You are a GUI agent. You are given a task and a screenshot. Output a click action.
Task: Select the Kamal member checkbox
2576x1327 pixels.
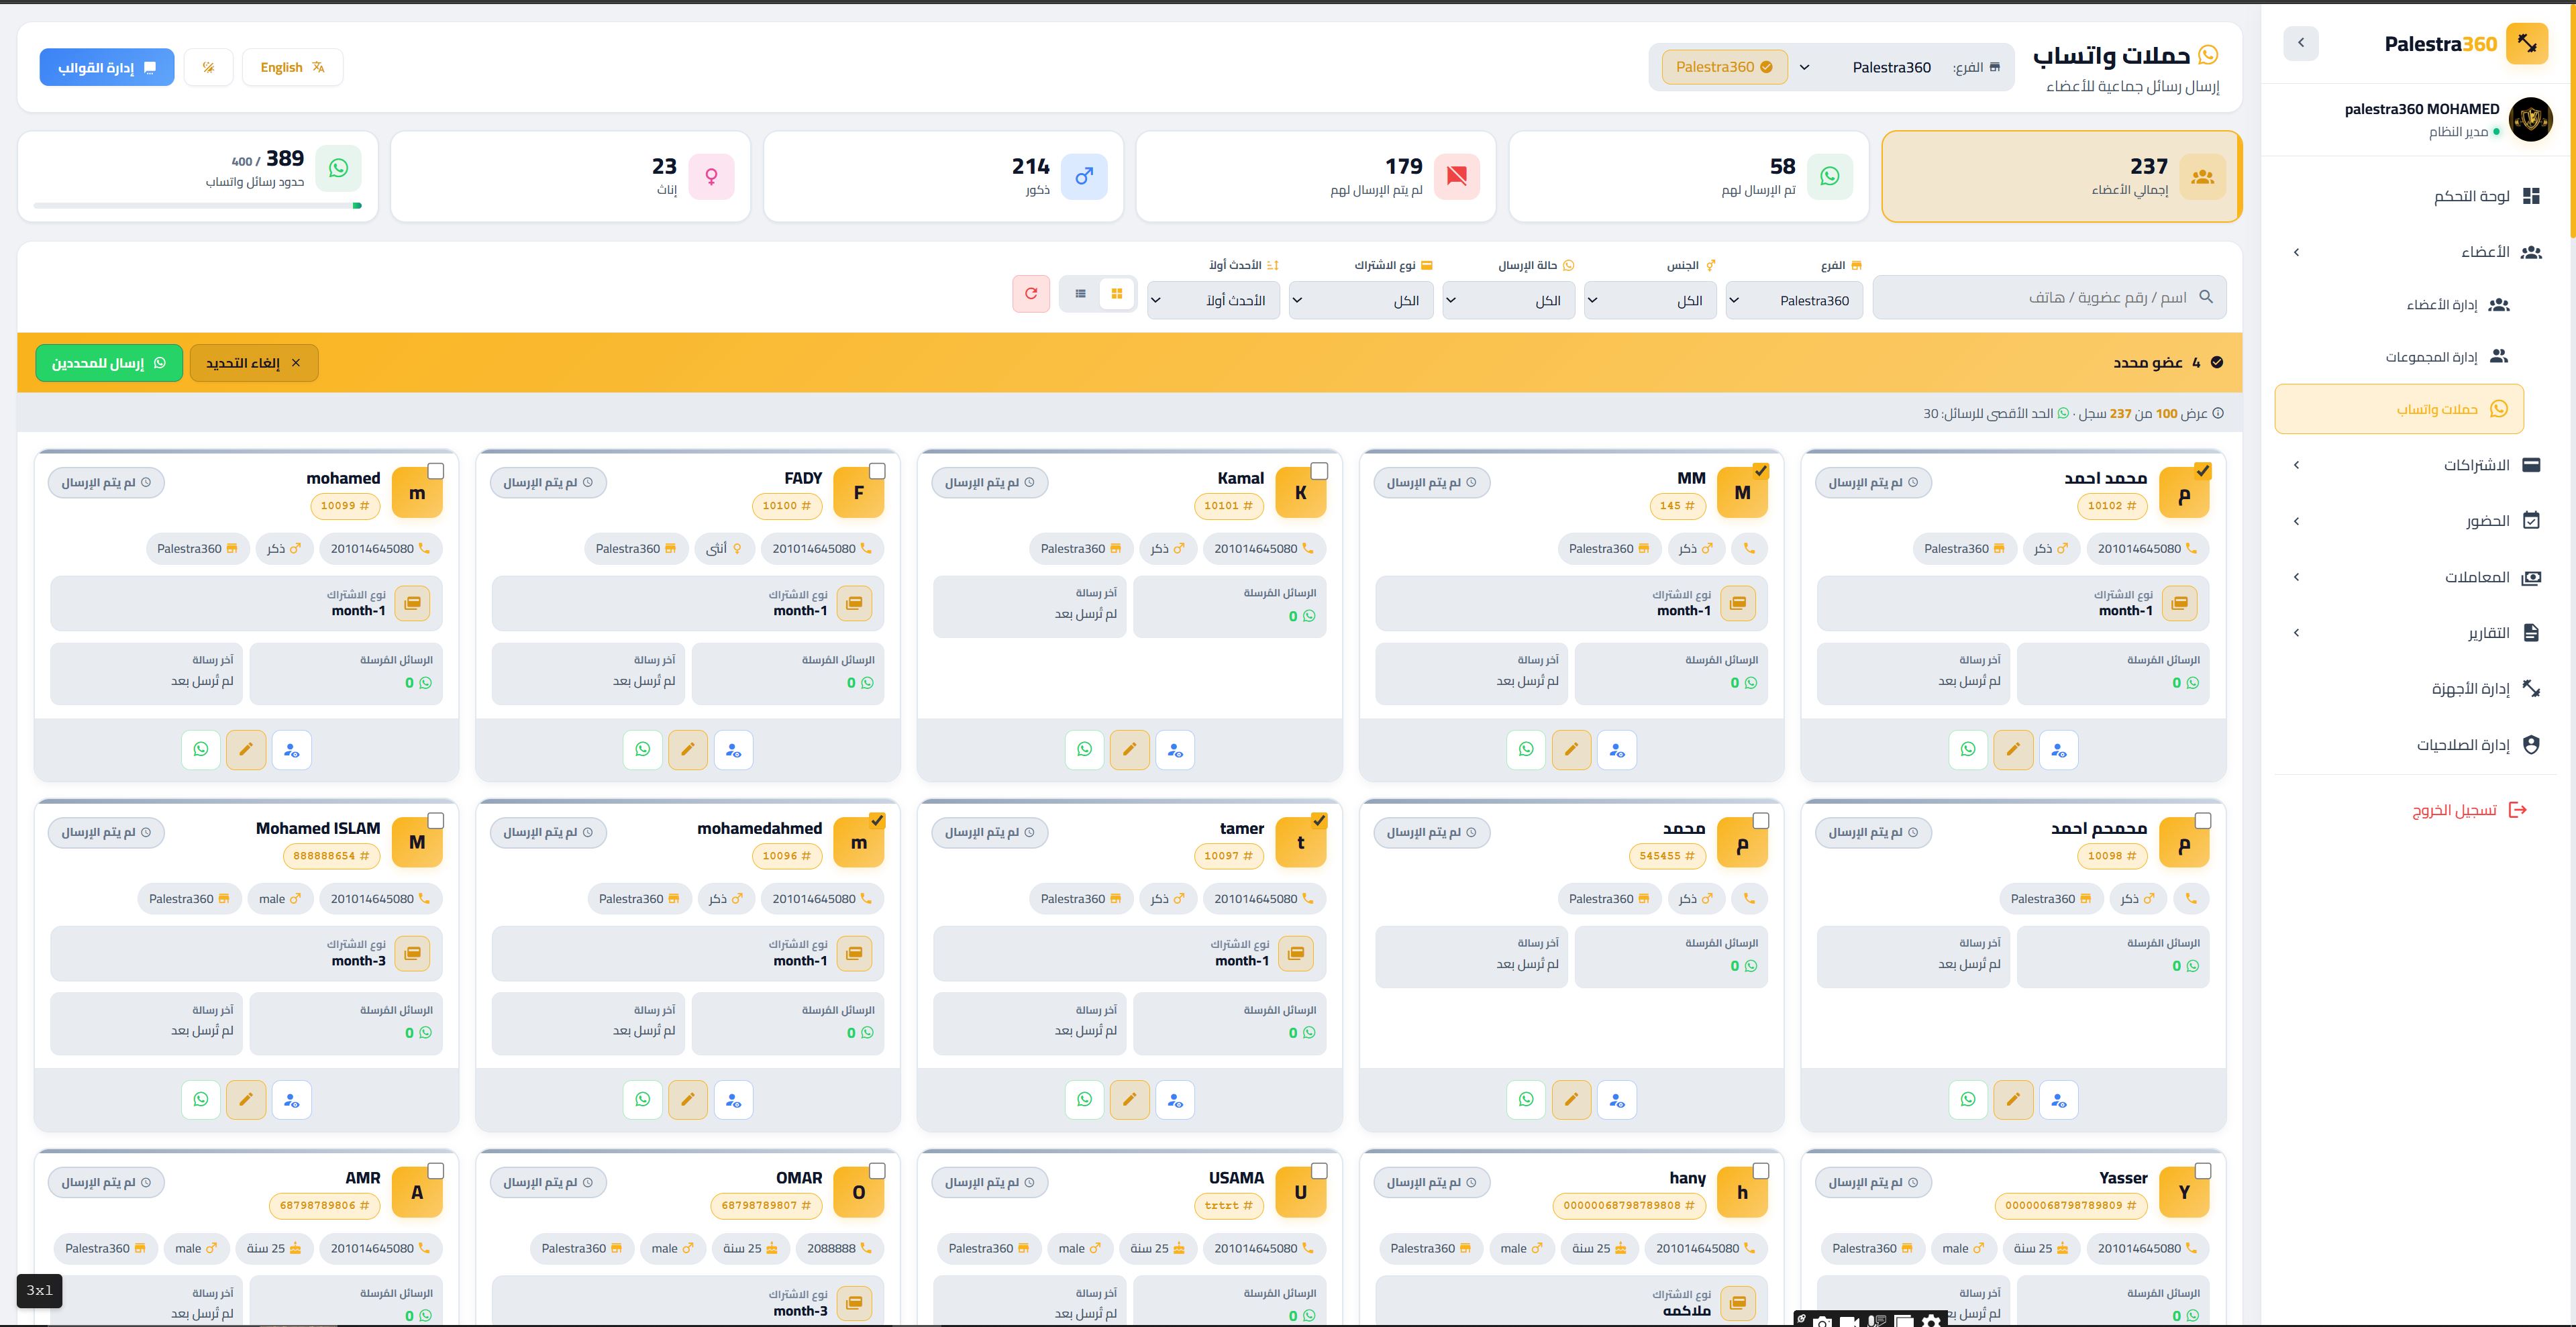pyautogui.click(x=1319, y=471)
